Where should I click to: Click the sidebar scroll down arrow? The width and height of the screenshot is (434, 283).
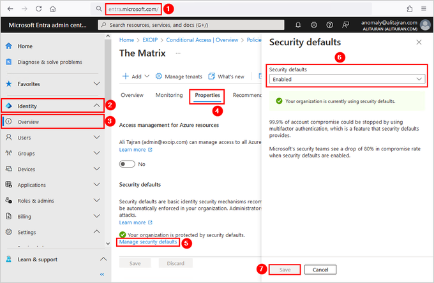click(108, 243)
